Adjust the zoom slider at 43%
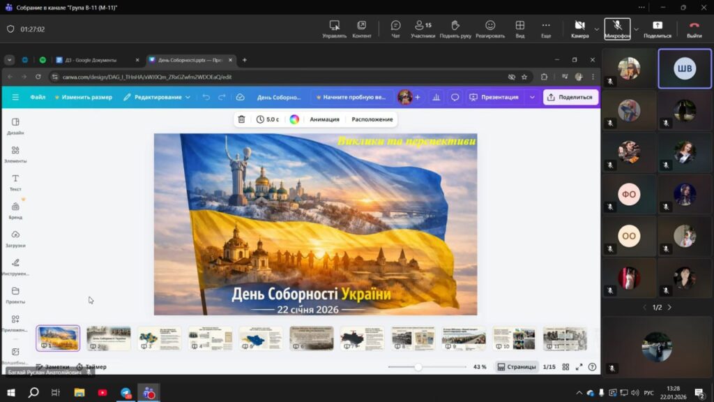714x402 pixels. [418, 366]
